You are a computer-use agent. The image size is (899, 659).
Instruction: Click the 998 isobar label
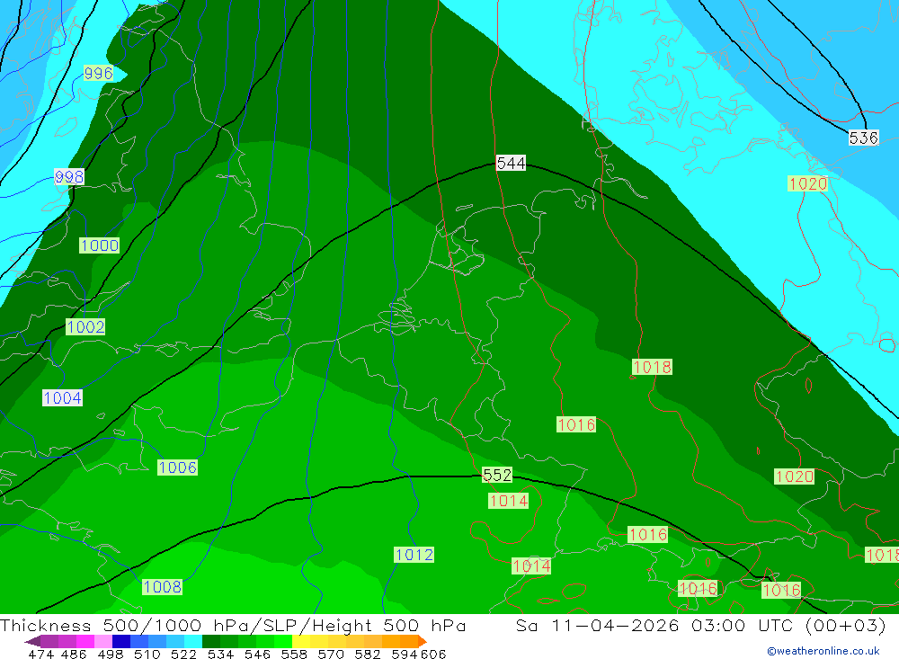point(69,176)
